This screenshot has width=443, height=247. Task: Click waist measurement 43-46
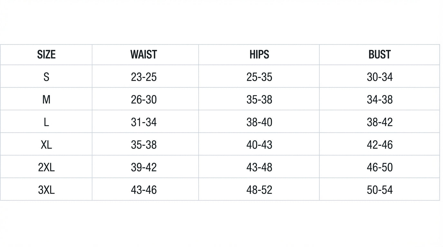pyautogui.click(x=144, y=189)
